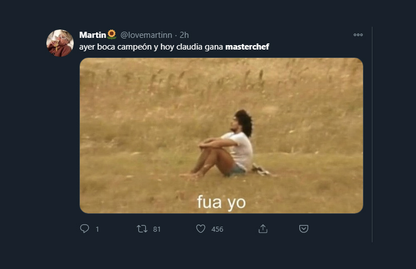
Task: Click the retweet count 81
Action: pos(157,229)
